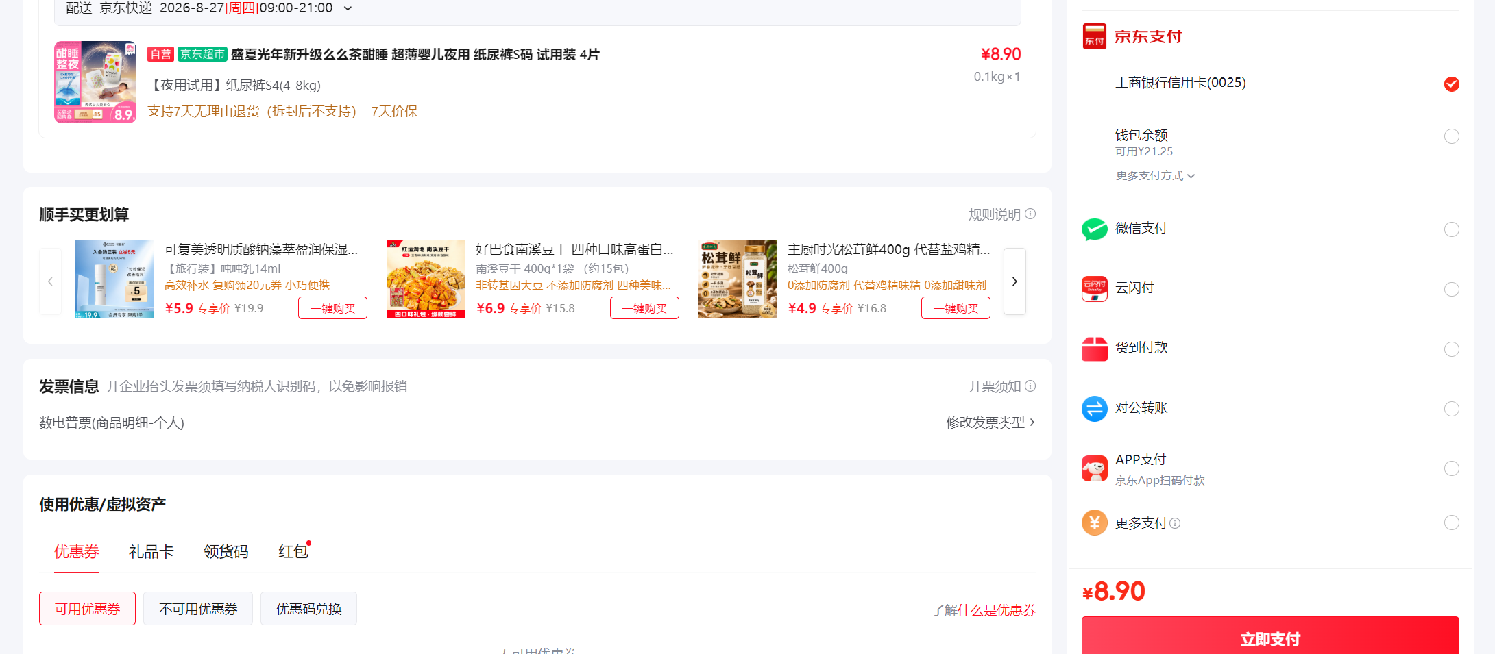Open the 开票须知 info icon

point(1030,386)
